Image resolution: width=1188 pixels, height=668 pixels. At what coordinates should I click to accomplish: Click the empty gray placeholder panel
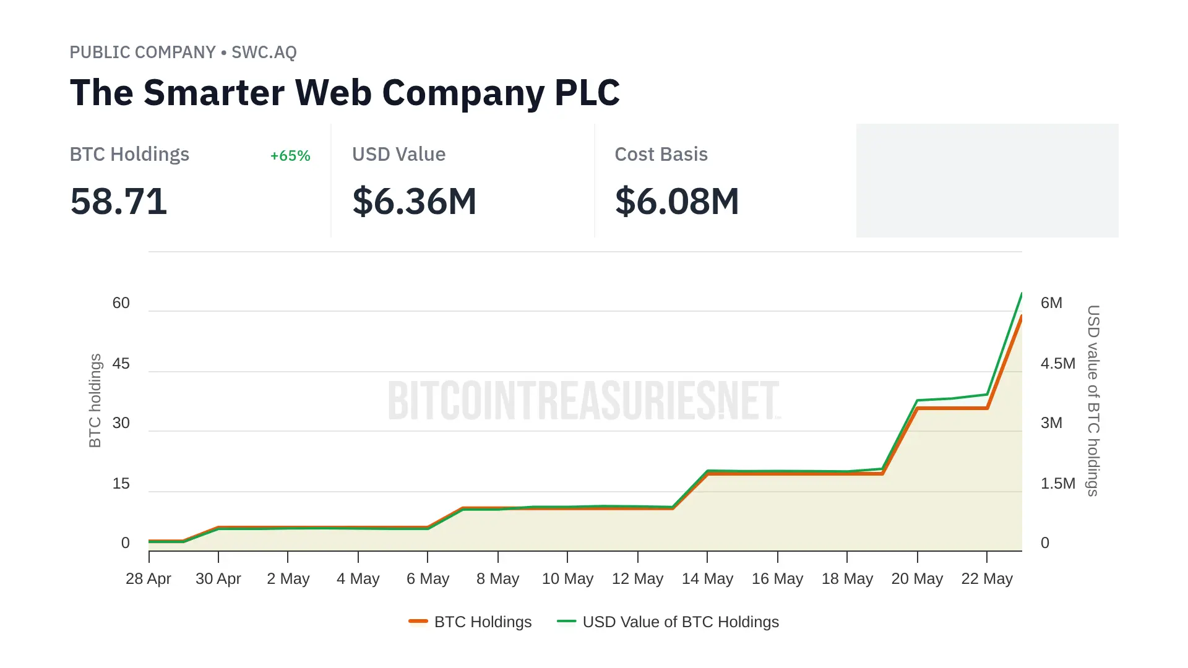point(987,180)
